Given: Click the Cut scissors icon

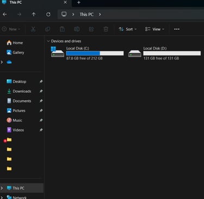Looking at the screenshot, I should point(33,29).
